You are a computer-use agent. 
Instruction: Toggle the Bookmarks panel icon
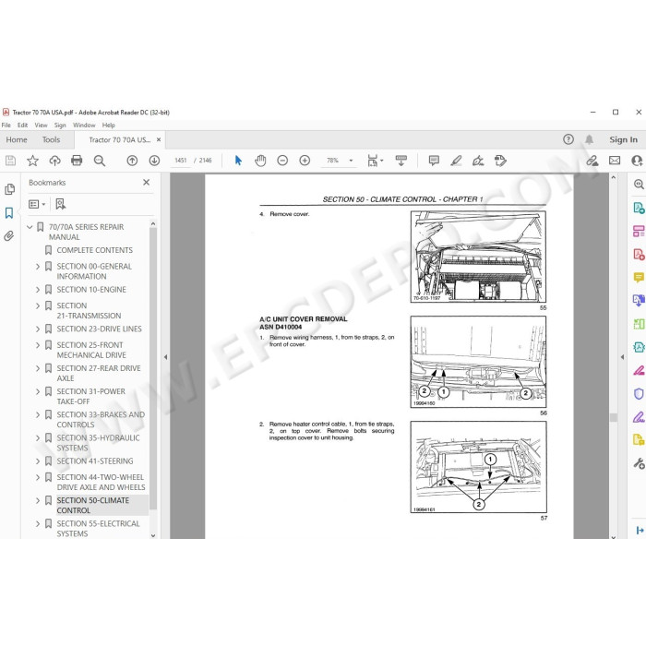click(9, 212)
